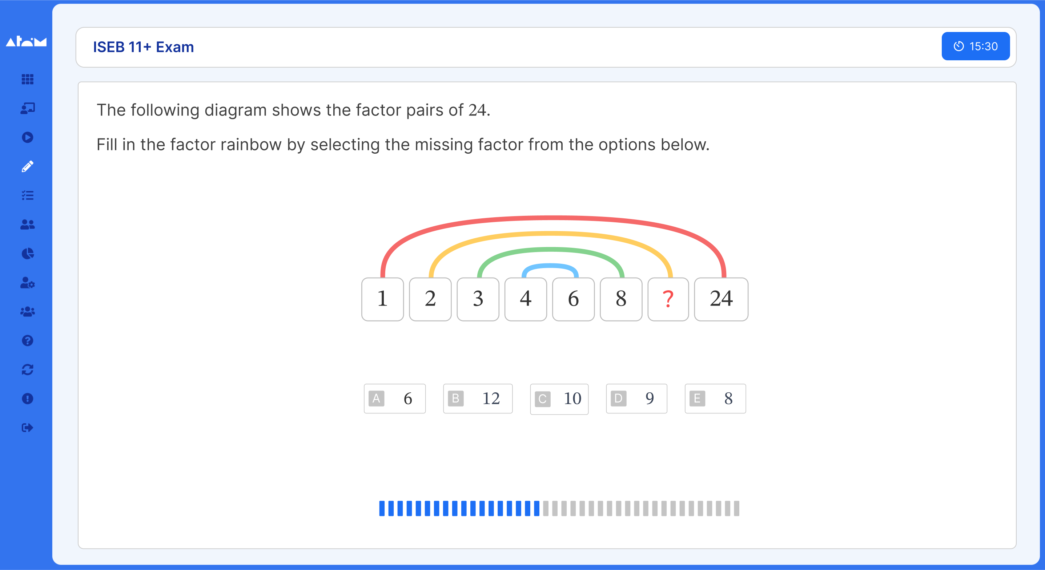The image size is (1045, 570).
Task: Click the Atom logo in sidebar
Action: click(x=26, y=41)
